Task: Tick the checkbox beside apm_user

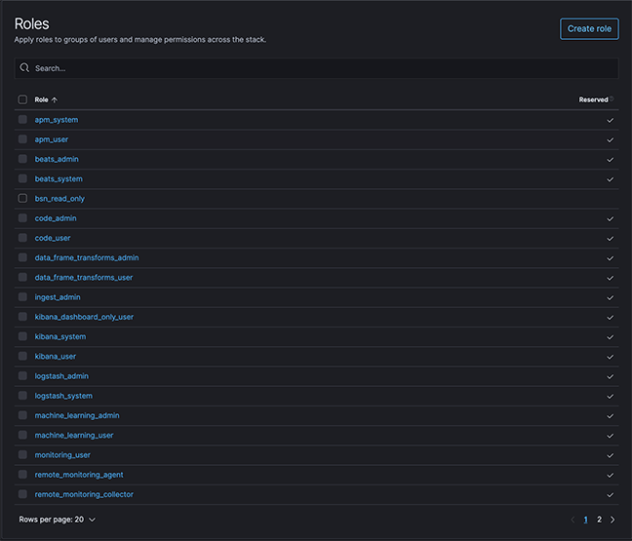Action: pyautogui.click(x=22, y=139)
